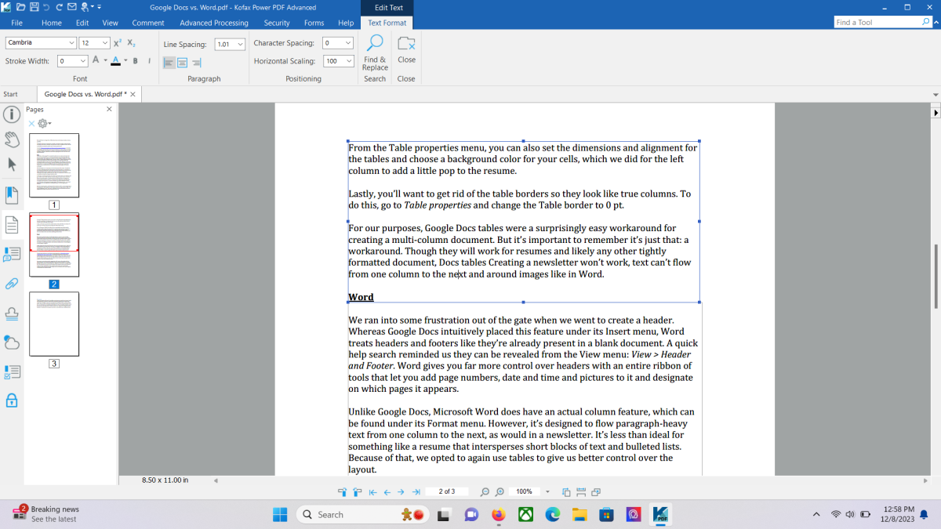Open the Bookmarks panel

pos(12,194)
